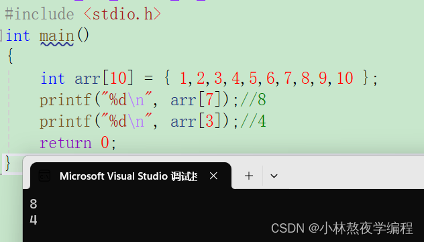Select the Microsoft Visual Studio debug console tab
Screen dimensions: 424x242
point(131,176)
